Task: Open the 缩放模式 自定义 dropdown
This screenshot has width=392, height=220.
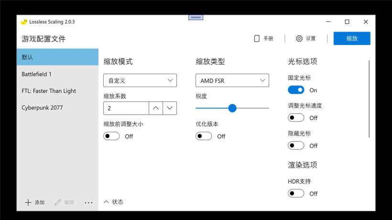Action: (x=140, y=80)
